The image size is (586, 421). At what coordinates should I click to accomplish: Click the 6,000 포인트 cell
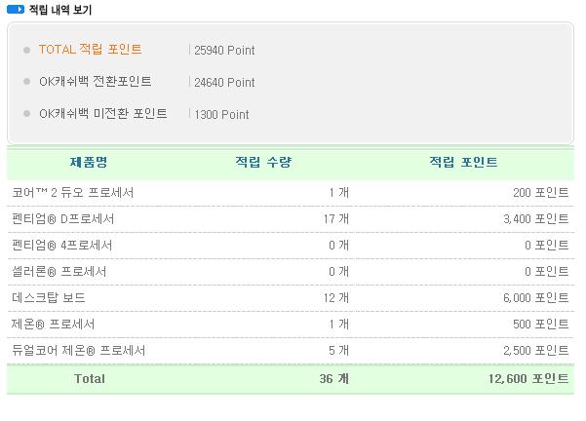pos(536,298)
